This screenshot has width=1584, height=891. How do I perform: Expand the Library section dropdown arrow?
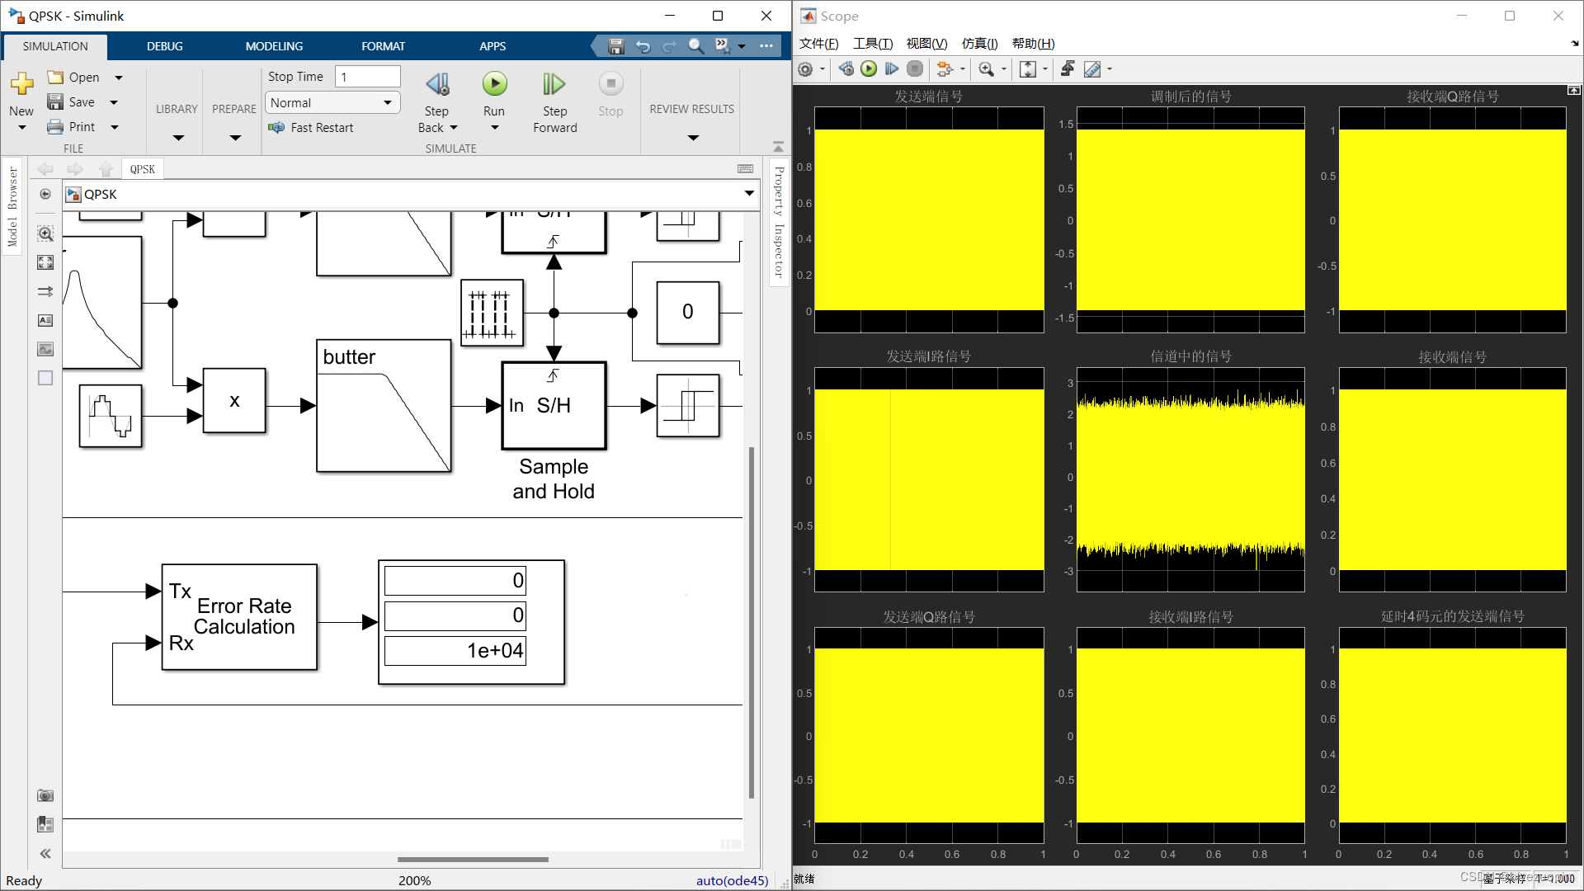point(178,138)
